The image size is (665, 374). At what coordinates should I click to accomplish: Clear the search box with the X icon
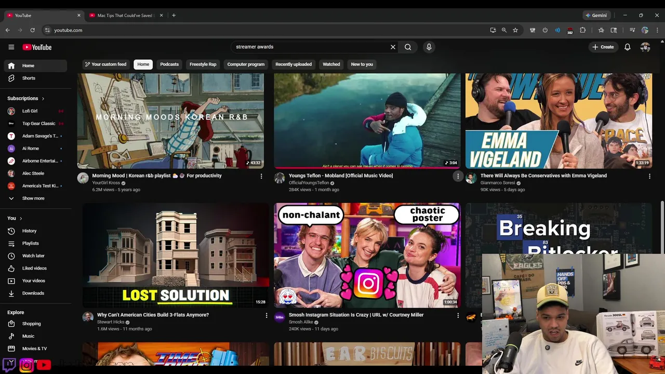tap(393, 47)
